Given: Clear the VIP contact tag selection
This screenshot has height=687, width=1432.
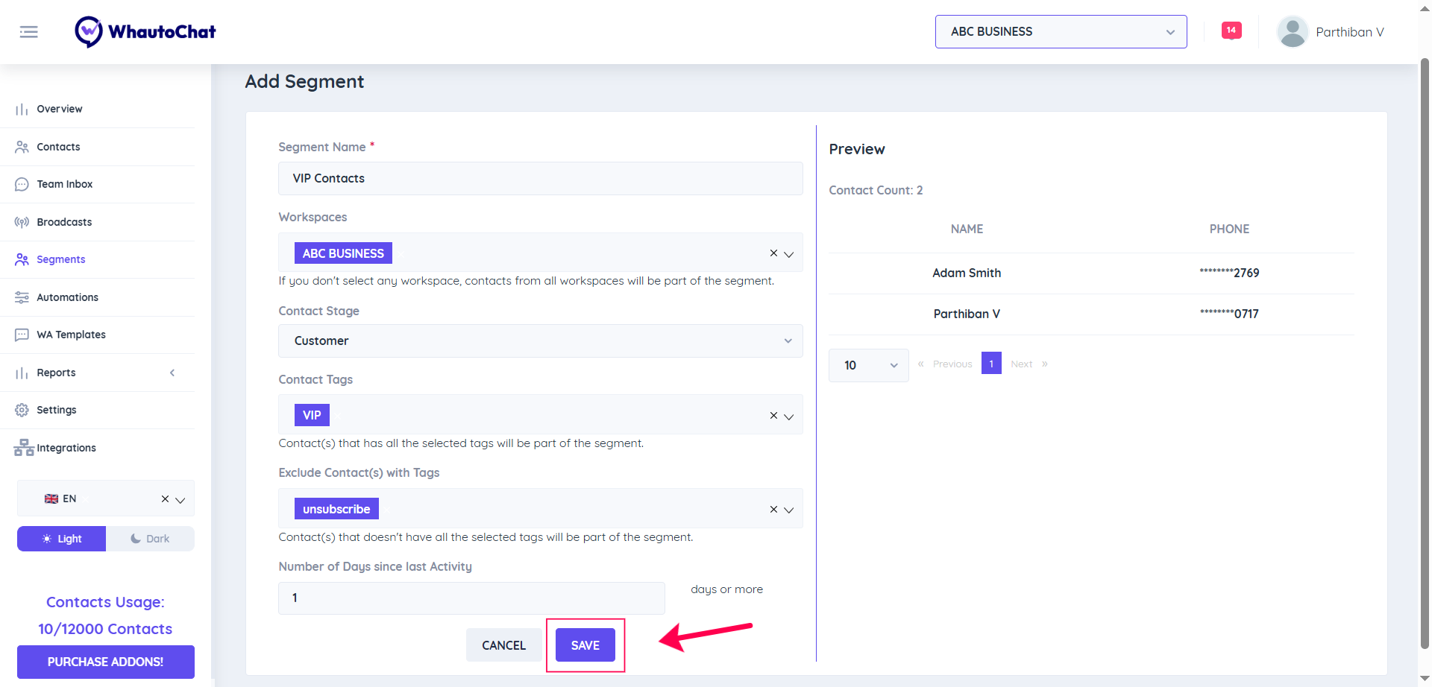Looking at the screenshot, I should pyautogui.click(x=773, y=416).
